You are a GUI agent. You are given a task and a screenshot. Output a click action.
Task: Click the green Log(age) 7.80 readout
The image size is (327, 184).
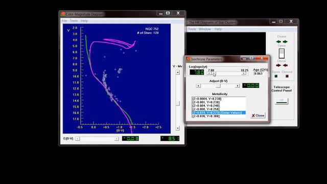click(x=197, y=72)
